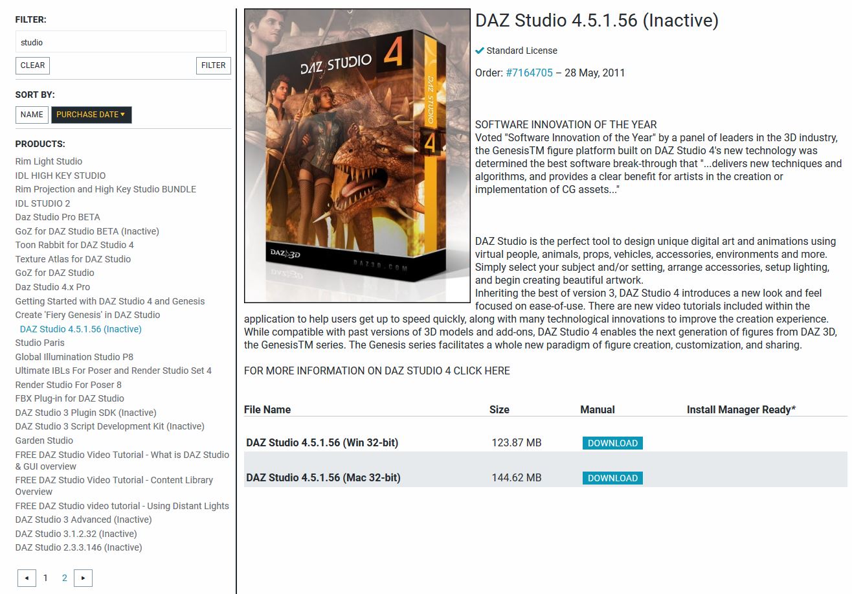Open Rim Light Studio product
Viewport: 852px width, 594px height.
(49, 161)
